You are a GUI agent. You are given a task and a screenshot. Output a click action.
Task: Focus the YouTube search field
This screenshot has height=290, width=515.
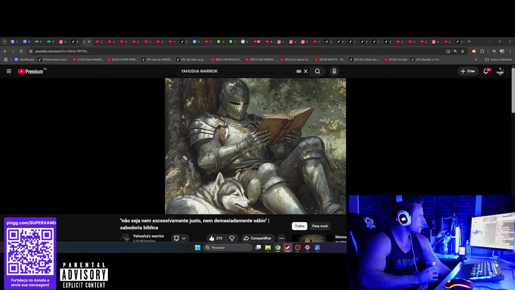click(237, 71)
